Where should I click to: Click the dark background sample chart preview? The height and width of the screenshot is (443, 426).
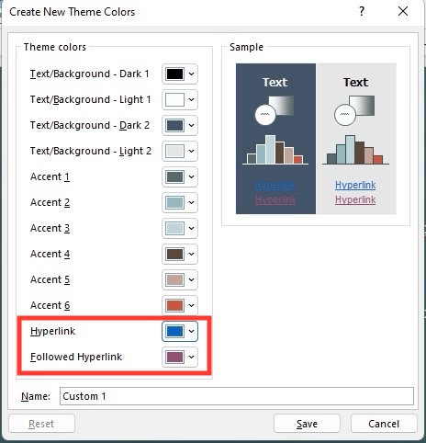pos(275,150)
